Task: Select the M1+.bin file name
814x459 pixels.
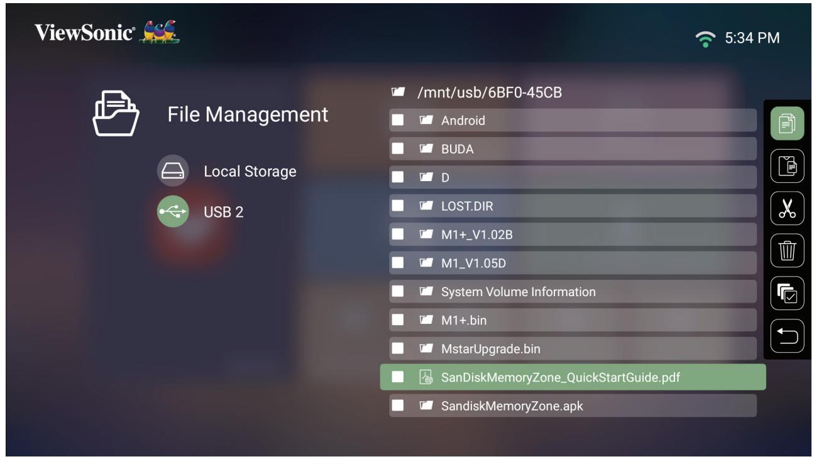Action: pos(464,320)
